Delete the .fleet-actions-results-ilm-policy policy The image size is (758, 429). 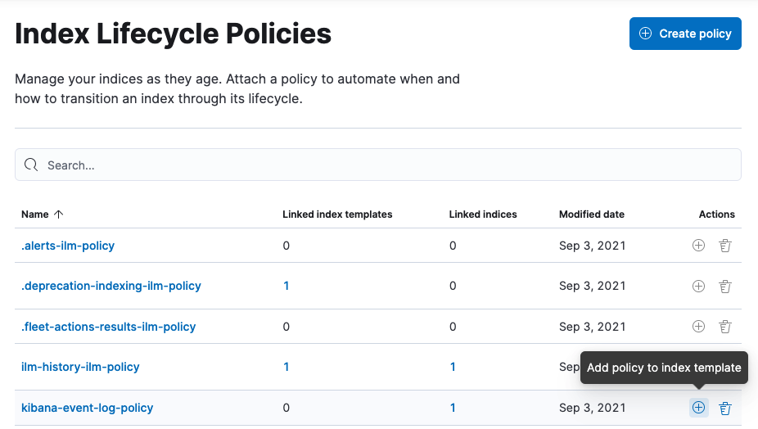[724, 327]
